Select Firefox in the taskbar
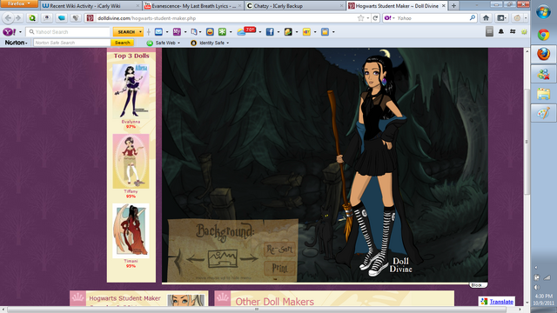Viewport: 557px width, 313px height. tap(543, 54)
